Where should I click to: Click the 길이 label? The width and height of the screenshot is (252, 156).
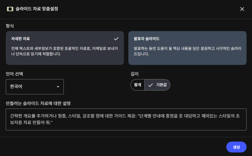(135, 74)
